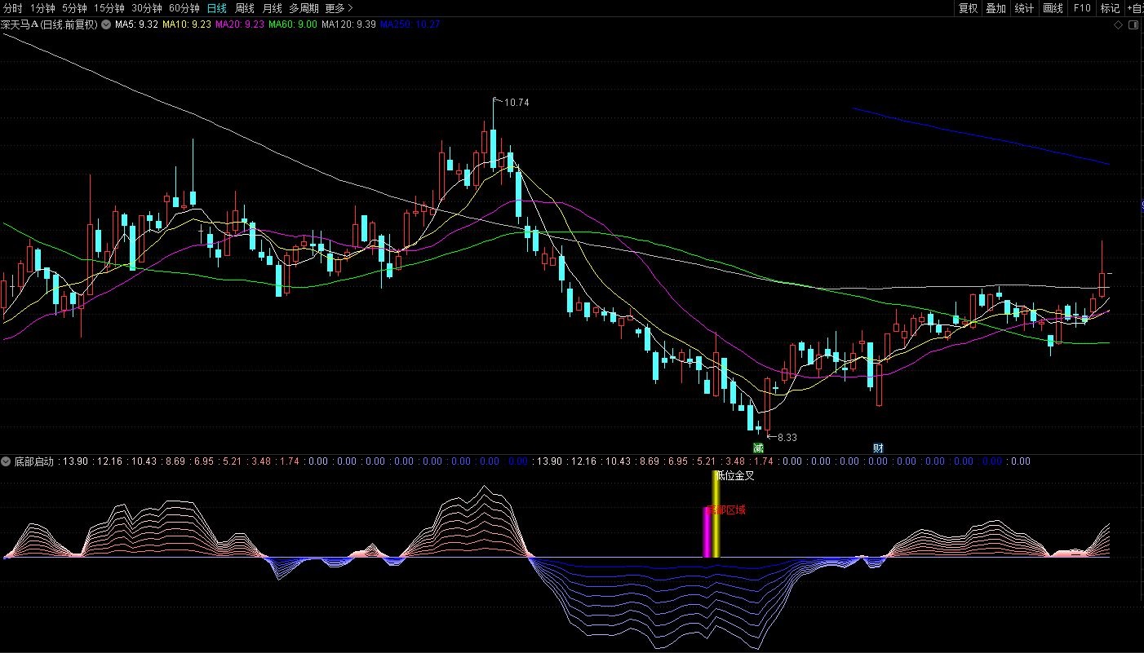Click the MA20: 9.23 label

pos(240,24)
